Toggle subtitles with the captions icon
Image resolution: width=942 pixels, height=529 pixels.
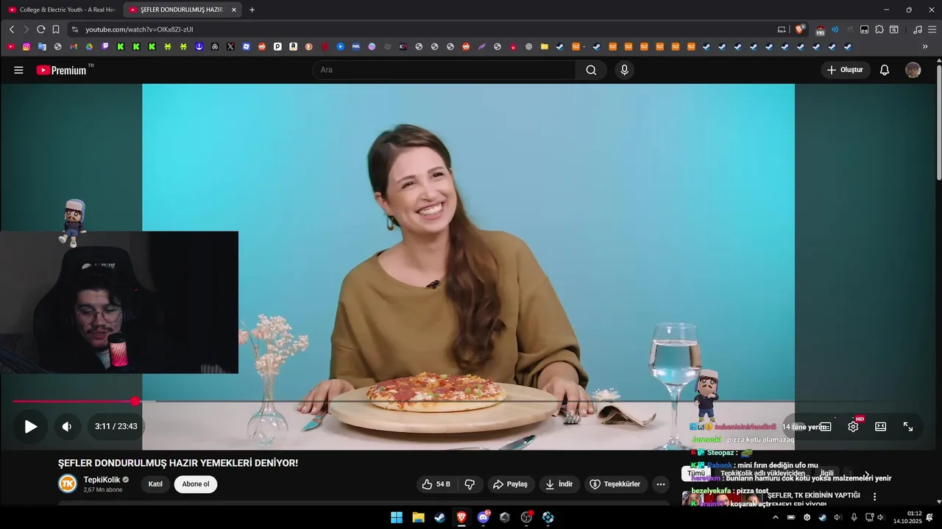coord(825,426)
